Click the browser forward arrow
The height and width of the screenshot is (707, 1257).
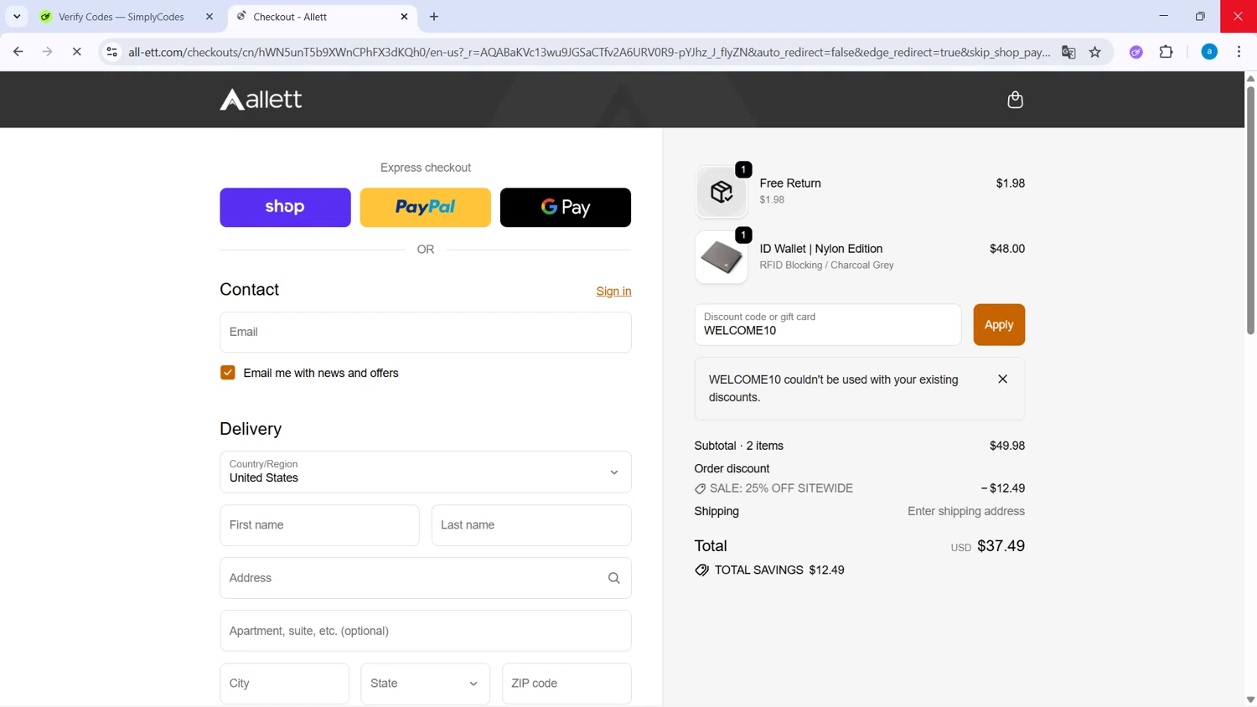(x=48, y=52)
